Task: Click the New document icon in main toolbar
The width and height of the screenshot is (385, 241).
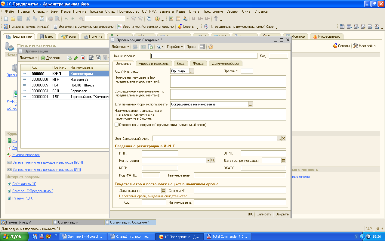Action: click(x=6, y=19)
